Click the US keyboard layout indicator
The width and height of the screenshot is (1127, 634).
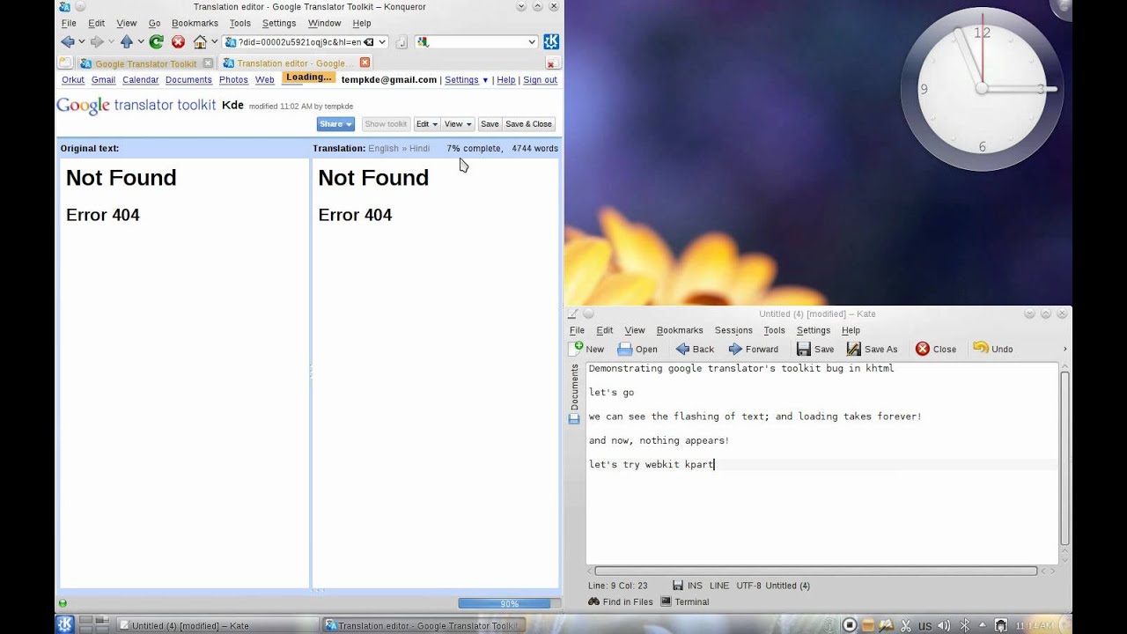(x=925, y=626)
